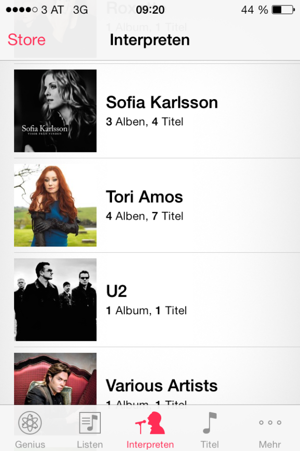Tap the U2 band photo thumbnail
Screen dimensions: 300x451
point(55,300)
